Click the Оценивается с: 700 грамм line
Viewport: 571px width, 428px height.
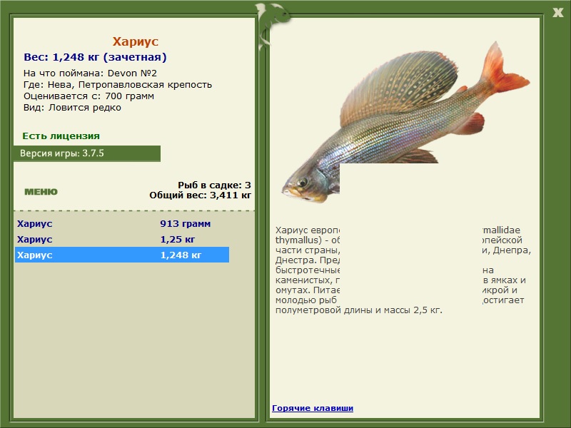point(89,96)
